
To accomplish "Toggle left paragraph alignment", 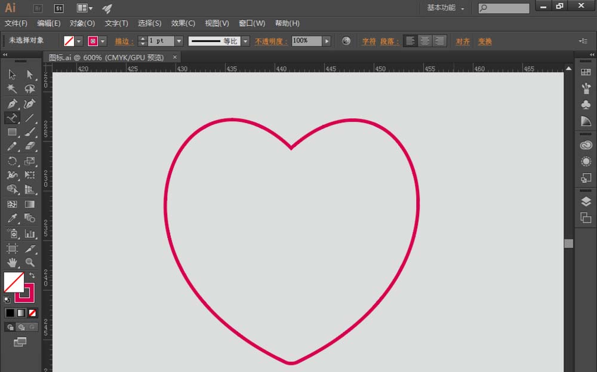I will pyautogui.click(x=410, y=41).
